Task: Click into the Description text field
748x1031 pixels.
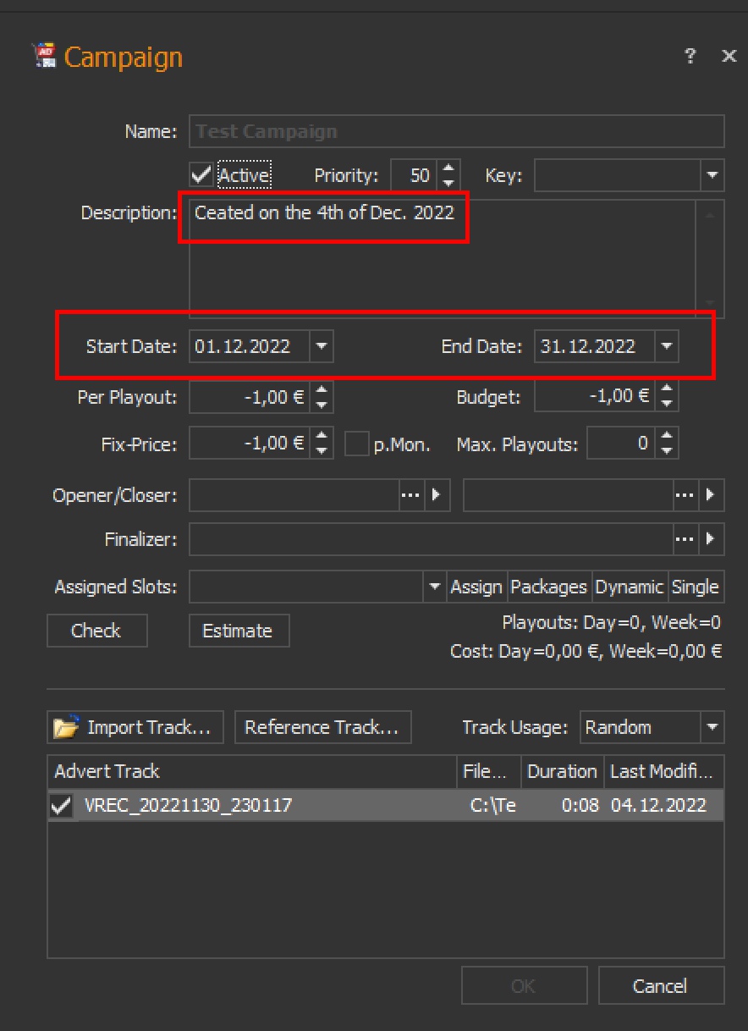Action: [440, 271]
